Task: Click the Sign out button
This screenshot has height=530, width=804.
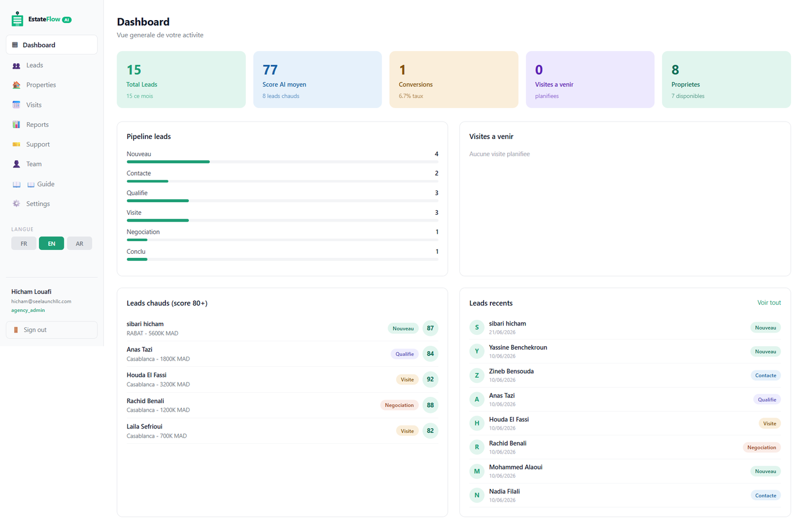Action: click(x=52, y=330)
